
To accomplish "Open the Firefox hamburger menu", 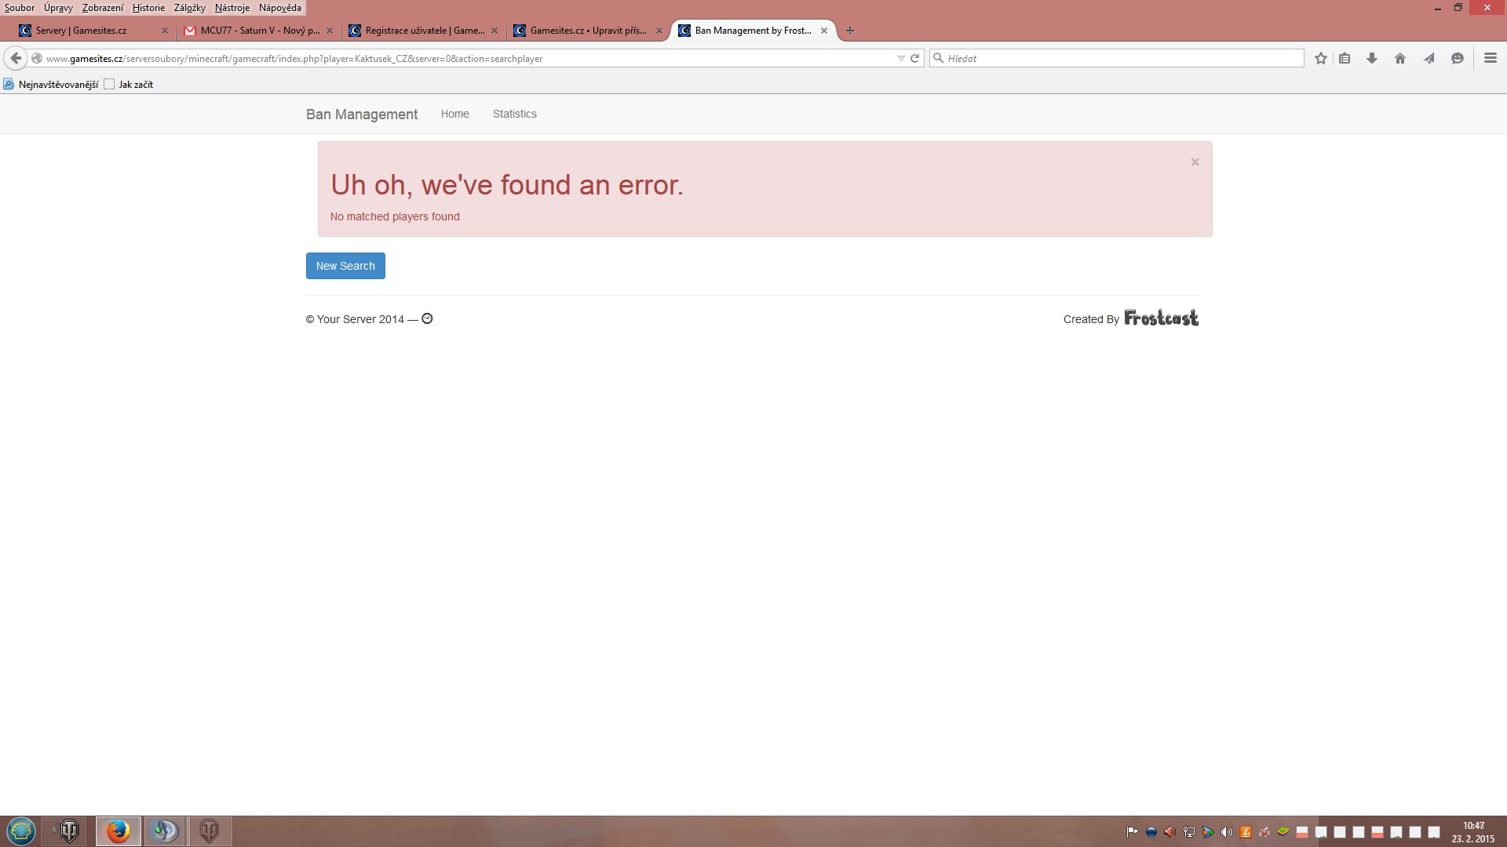I will [x=1491, y=58].
